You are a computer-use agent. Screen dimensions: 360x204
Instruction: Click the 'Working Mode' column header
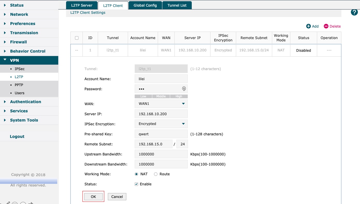pyautogui.click(x=281, y=38)
